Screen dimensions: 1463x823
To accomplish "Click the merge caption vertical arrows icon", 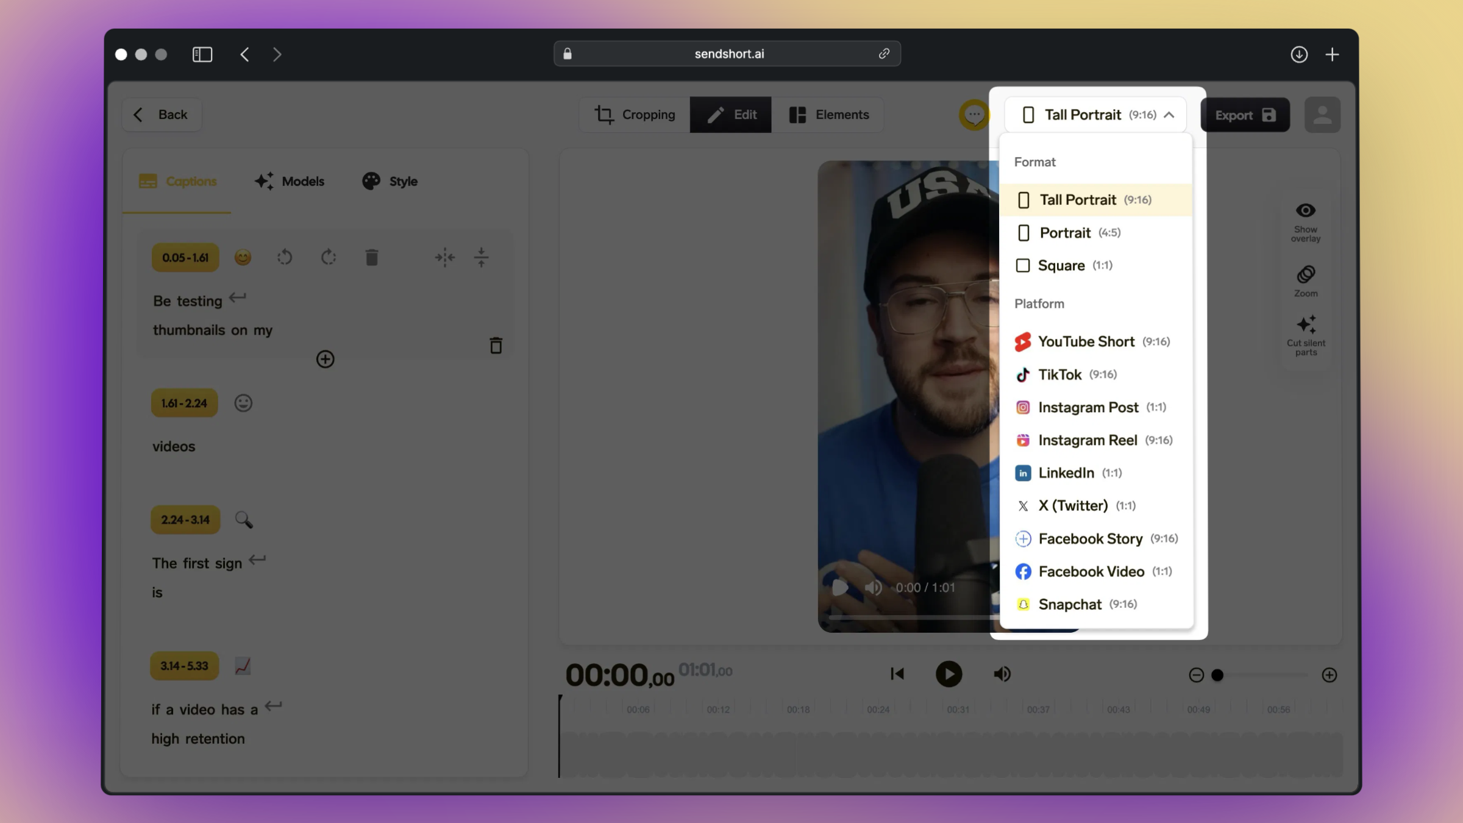I will point(482,257).
